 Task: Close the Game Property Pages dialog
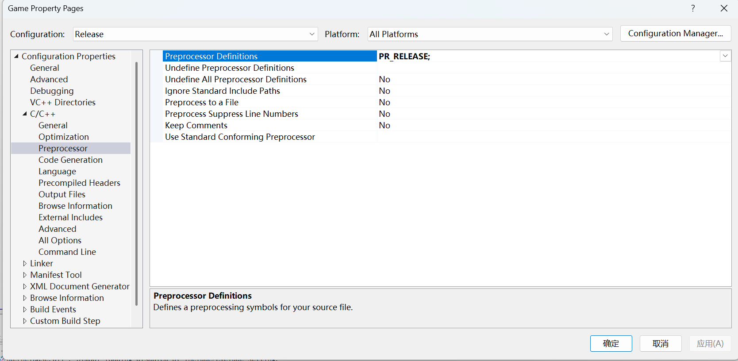point(724,8)
